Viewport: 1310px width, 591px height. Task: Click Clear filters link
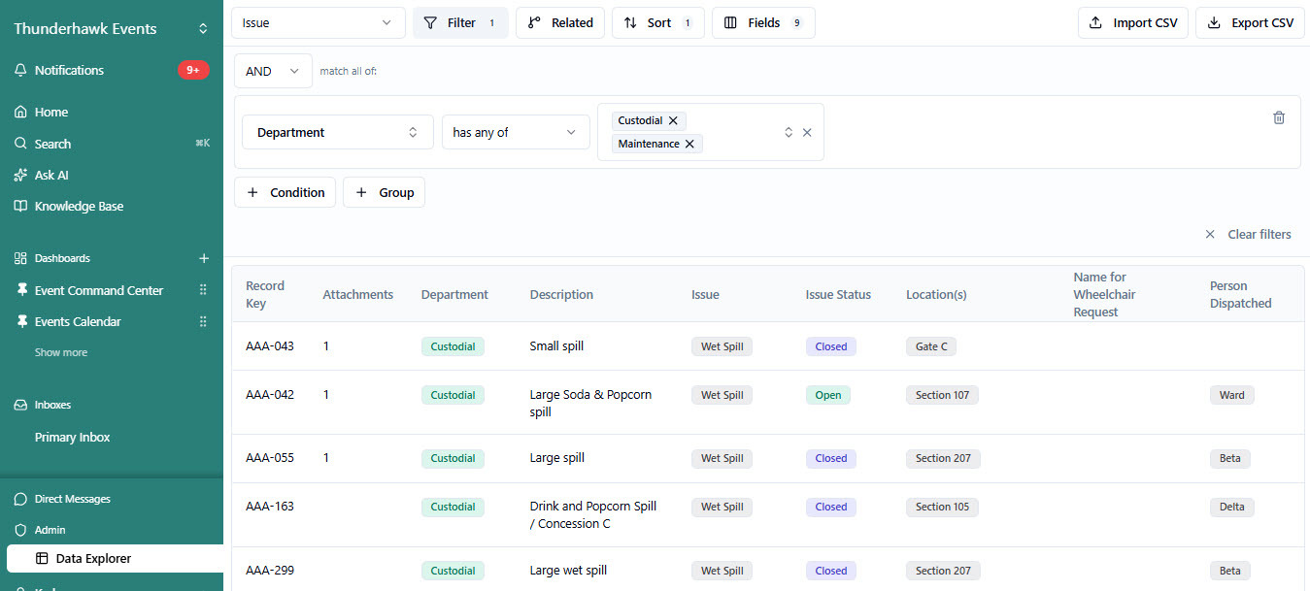coord(1248,234)
